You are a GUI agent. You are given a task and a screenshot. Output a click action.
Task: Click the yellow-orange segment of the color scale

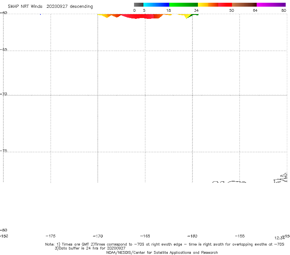(x=208, y=5)
